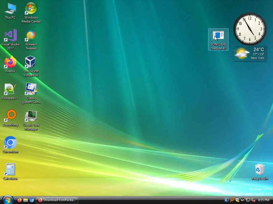The width and height of the screenshot is (273, 204).
Task: Click the 4:55 PM taskbar clock
Action: tap(263, 200)
